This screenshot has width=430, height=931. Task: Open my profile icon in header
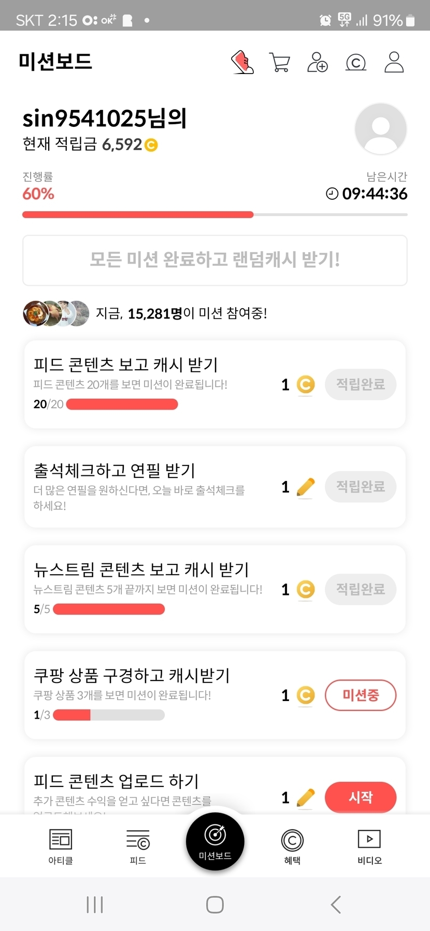point(394,62)
